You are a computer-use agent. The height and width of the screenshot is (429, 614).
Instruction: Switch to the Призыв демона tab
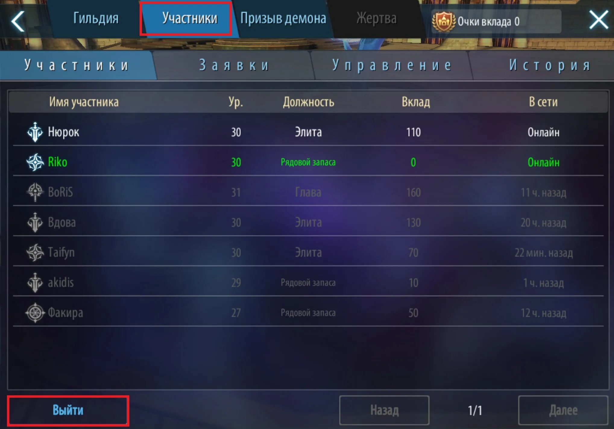(283, 18)
